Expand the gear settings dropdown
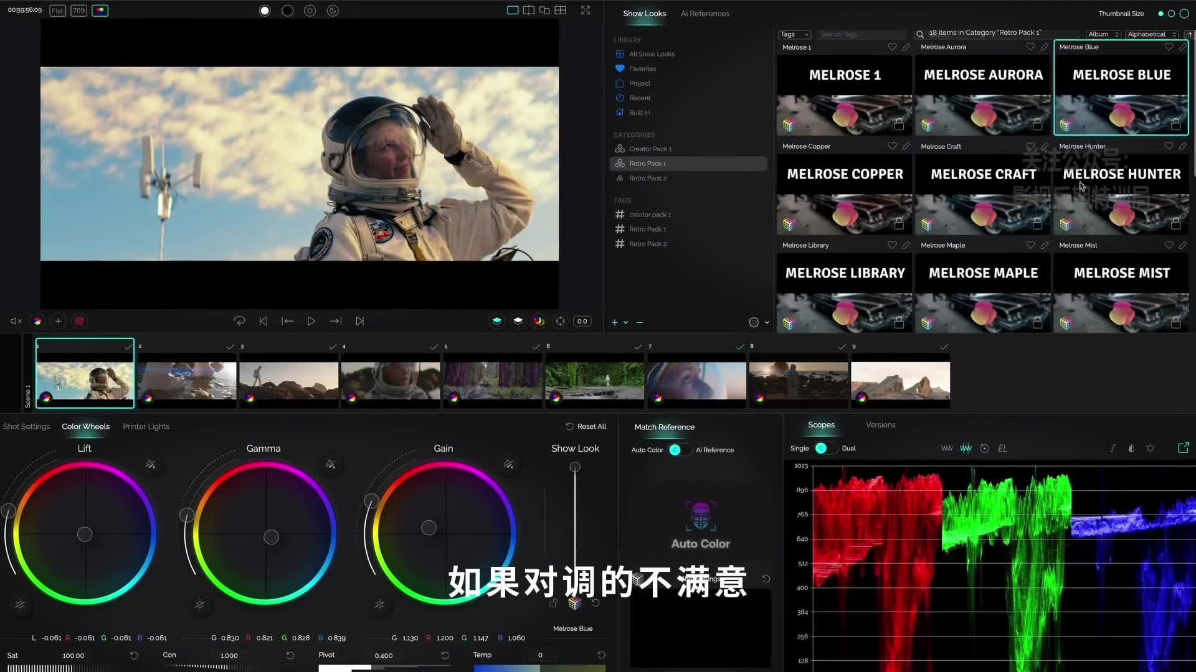The width and height of the screenshot is (1196, 672). [767, 322]
